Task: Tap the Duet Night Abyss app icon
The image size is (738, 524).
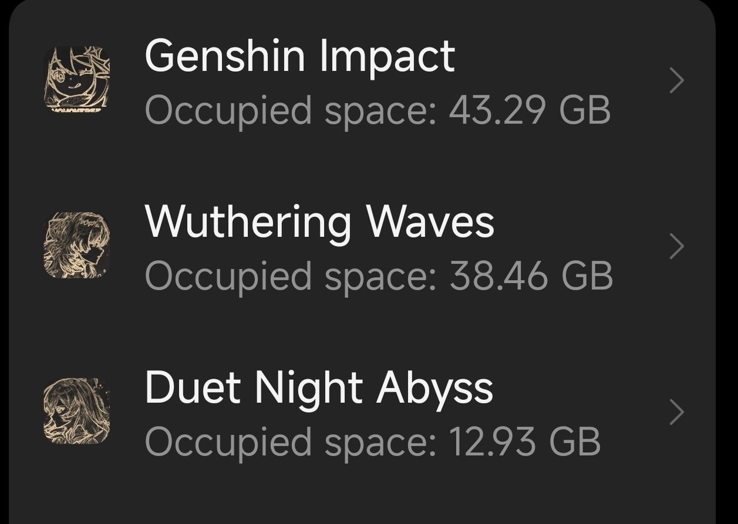Action: point(76,411)
